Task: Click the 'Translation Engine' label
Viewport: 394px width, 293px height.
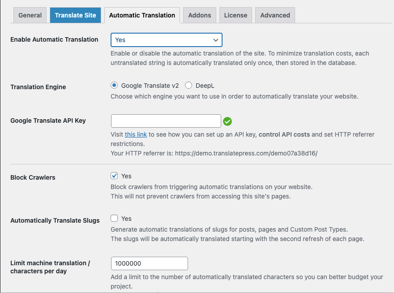Action: click(x=38, y=87)
